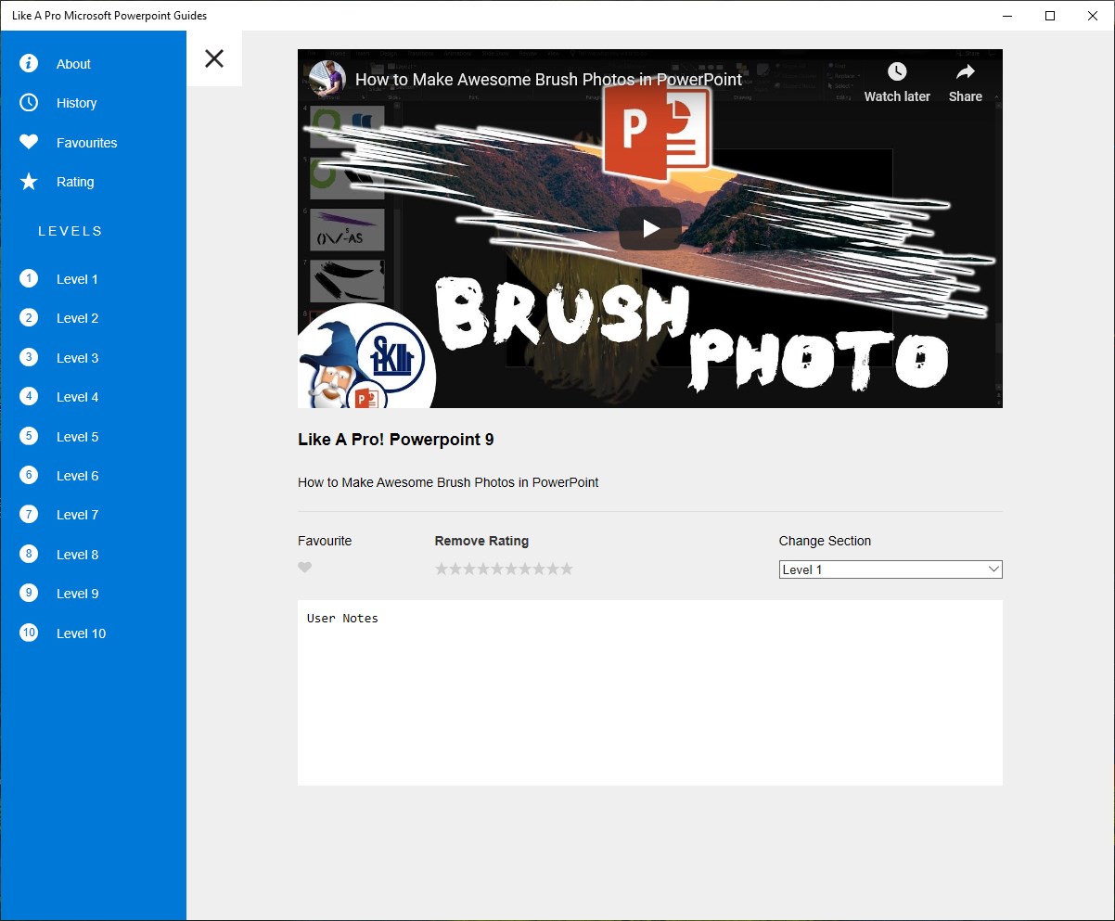Rate the guide with the tenth star

[567, 569]
